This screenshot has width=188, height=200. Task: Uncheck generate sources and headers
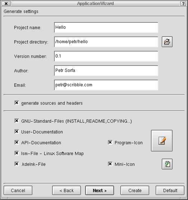[x=17, y=103]
